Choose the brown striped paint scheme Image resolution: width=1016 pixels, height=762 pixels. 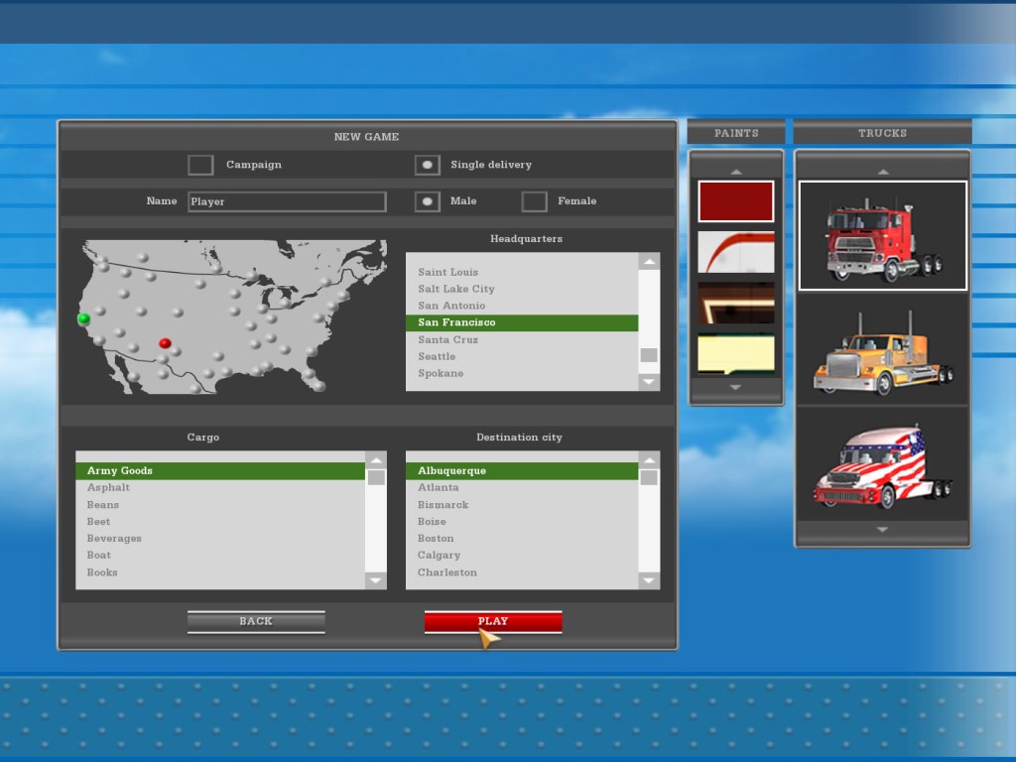[735, 303]
